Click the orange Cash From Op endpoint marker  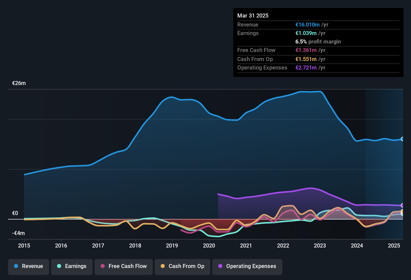click(402, 211)
